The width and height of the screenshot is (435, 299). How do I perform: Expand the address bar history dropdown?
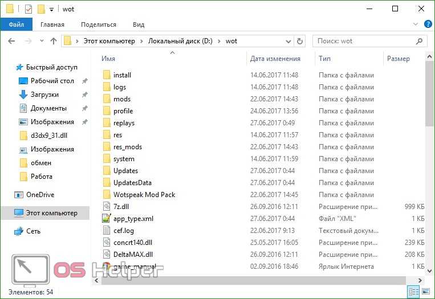click(288, 41)
